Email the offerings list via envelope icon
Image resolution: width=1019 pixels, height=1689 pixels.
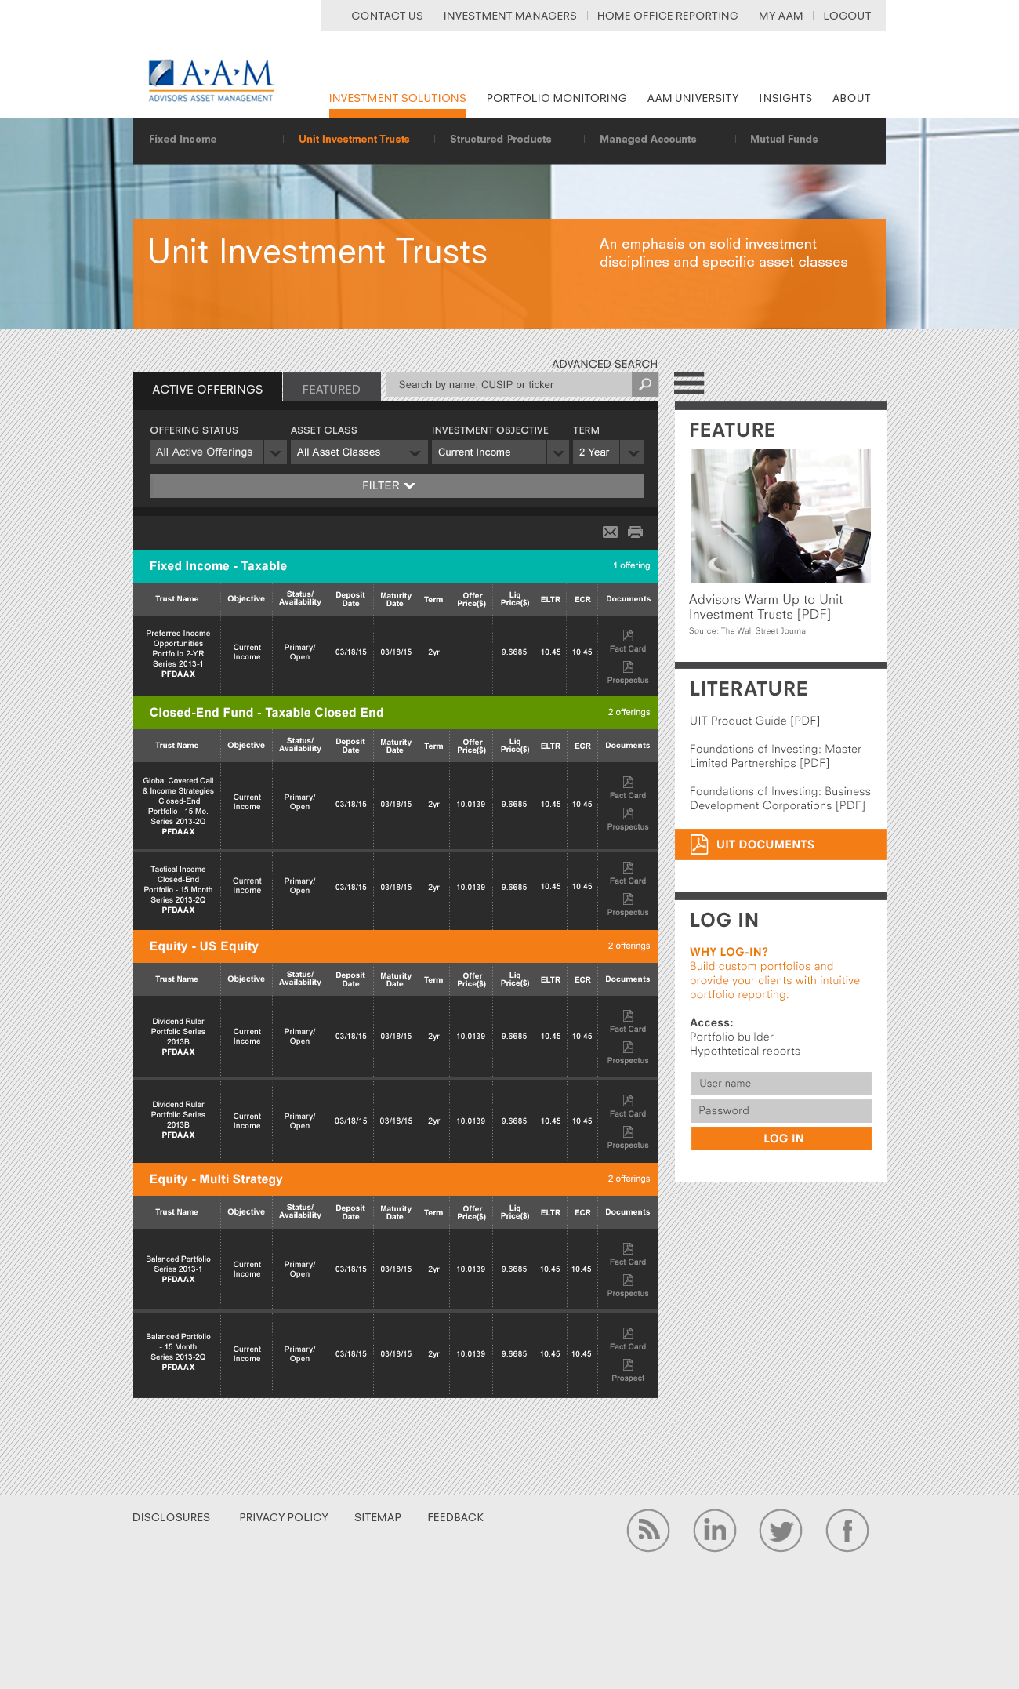pyautogui.click(x=610, y=532)
